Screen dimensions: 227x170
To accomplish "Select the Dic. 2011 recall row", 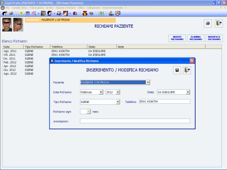I will tap(26, 58).
